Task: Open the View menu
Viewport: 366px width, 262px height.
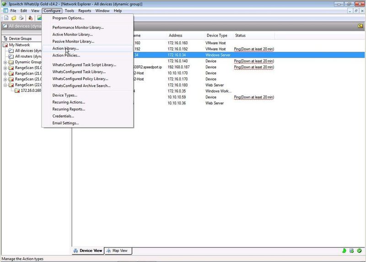Action: click(x=35, y=11)
